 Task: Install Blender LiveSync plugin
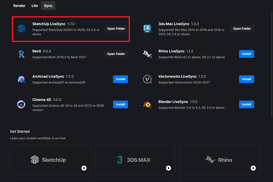click(246, 104)
